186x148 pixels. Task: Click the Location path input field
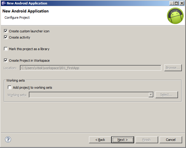[91, 68]
